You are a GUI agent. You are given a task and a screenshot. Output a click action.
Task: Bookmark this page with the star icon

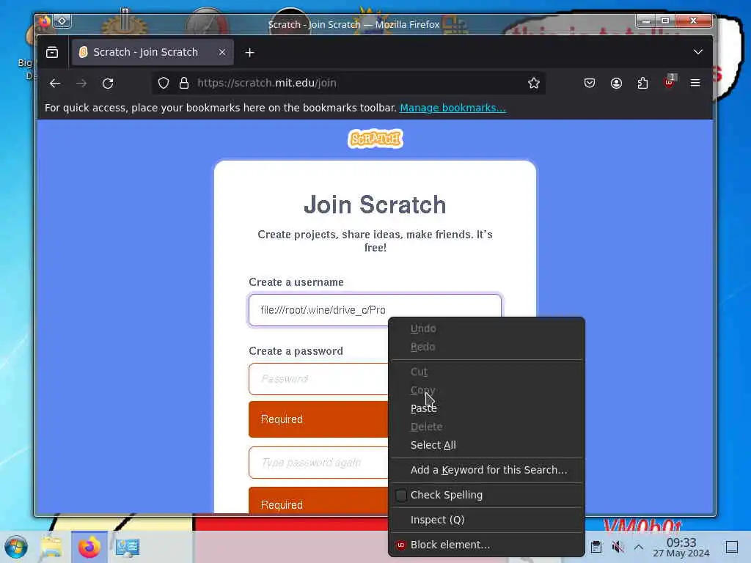(x=534, y=84)
